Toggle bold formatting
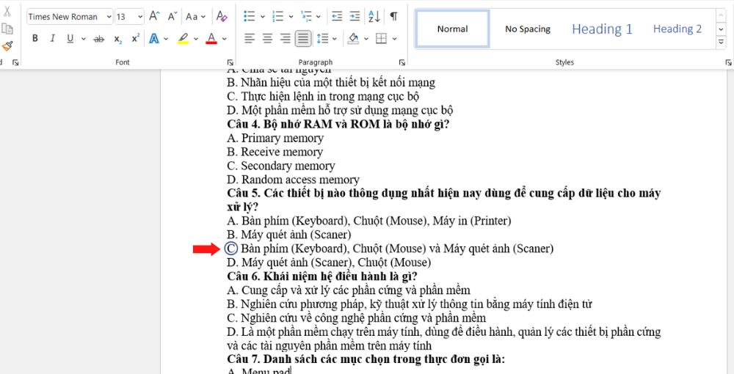 [35, 38]
